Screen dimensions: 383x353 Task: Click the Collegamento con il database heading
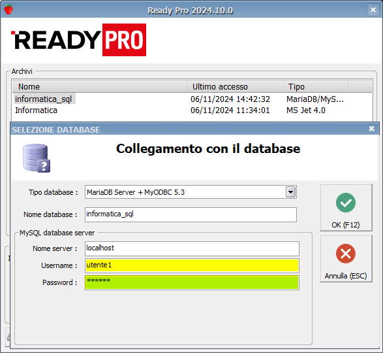pyautogui.click(x=208, y=148)
